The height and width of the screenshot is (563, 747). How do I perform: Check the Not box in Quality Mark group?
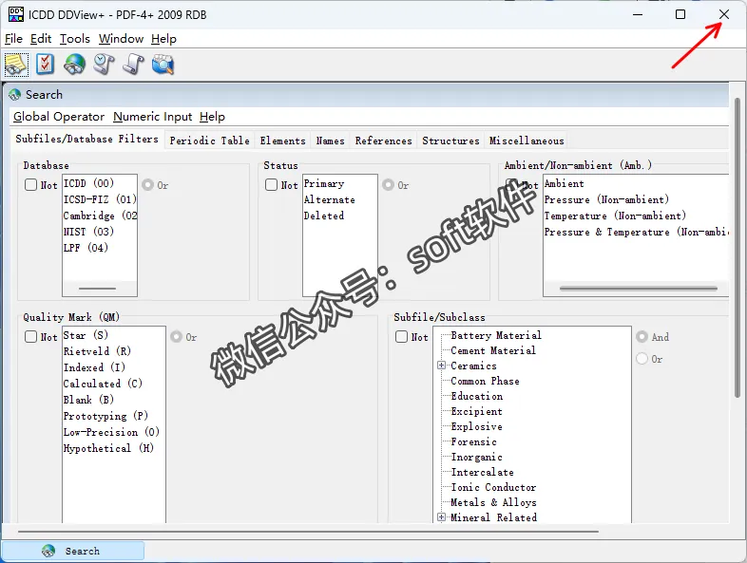30,336
